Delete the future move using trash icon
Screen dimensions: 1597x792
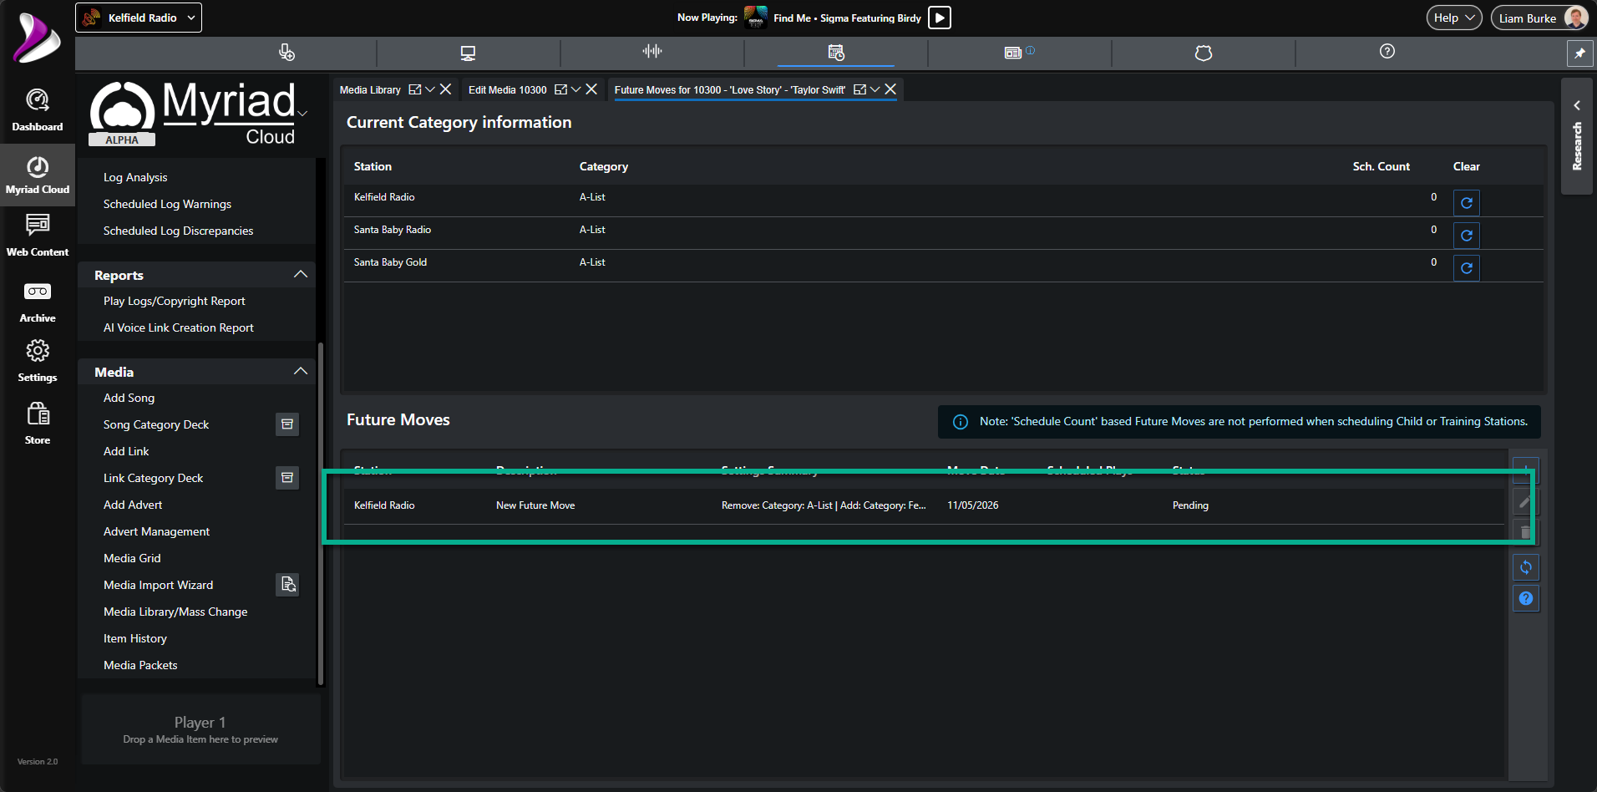(1525, 532)
